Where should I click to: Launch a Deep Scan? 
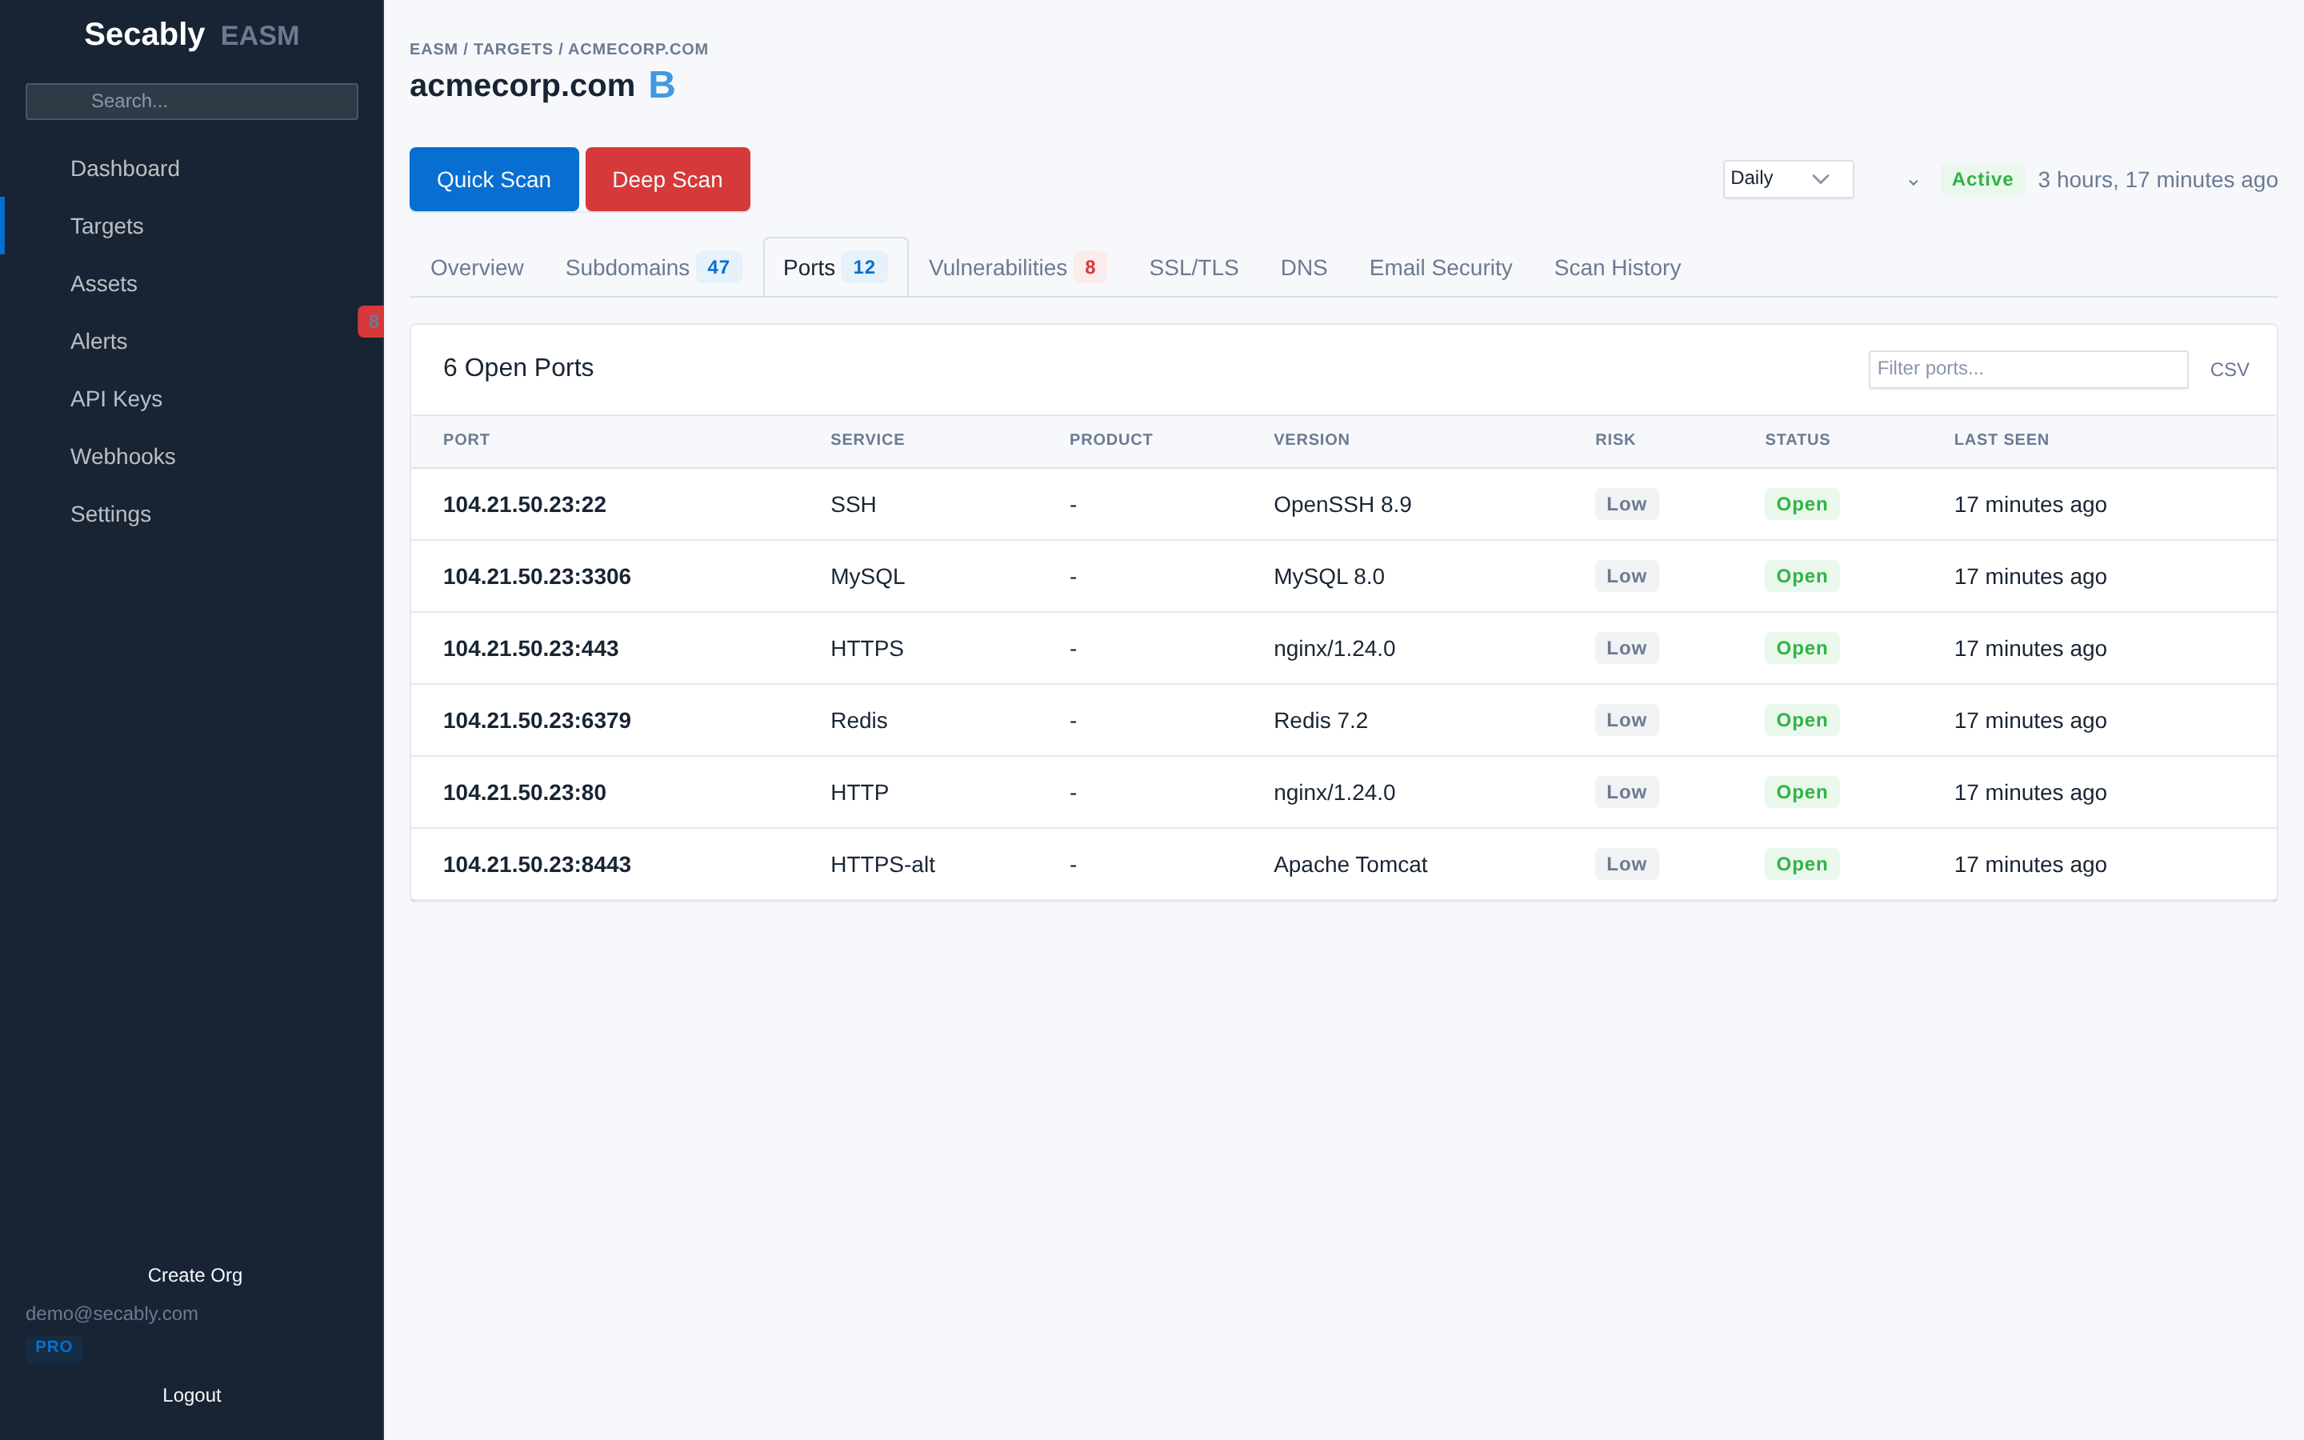[x=666, y=179]
